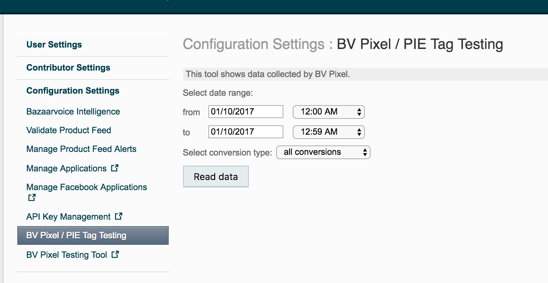
Task: Open the from time dropdown showing 12:00 AM
Action: (x=328, y=112)
